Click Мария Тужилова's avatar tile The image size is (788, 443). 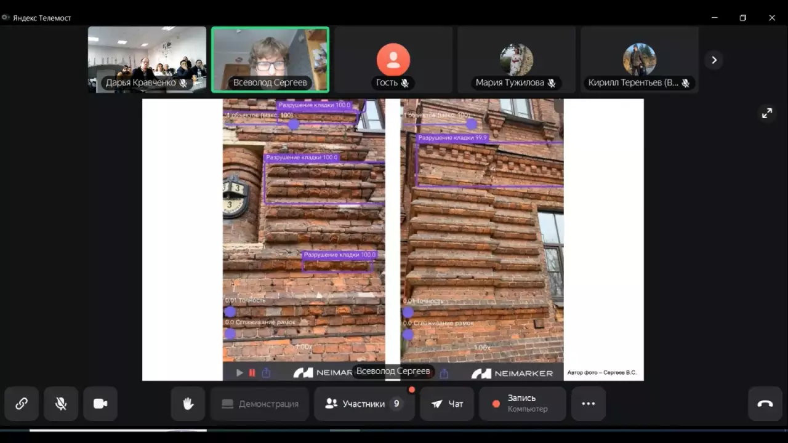(516, 60)
